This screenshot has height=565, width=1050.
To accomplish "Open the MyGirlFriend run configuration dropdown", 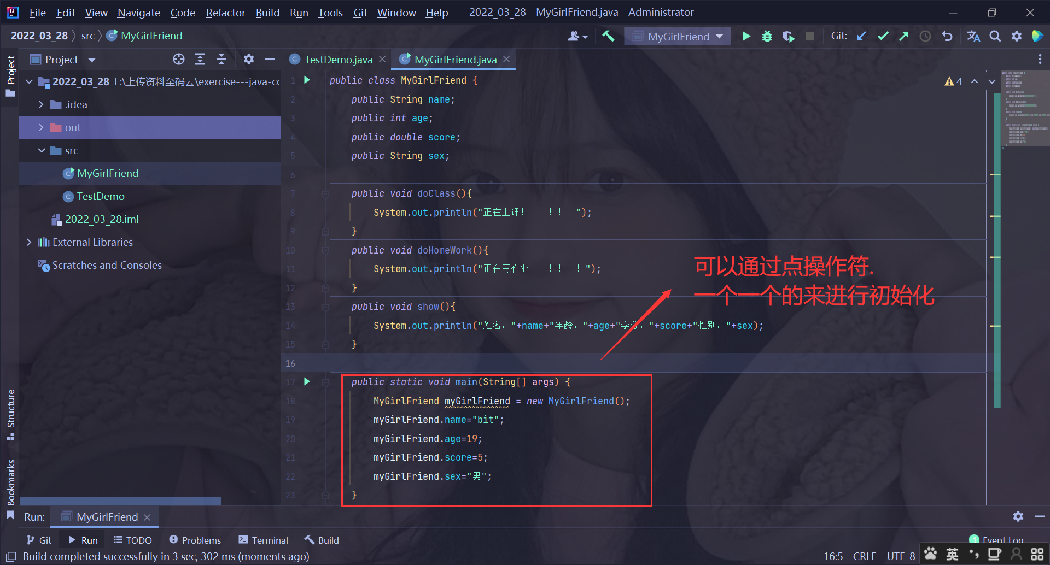I will [678, 36].
